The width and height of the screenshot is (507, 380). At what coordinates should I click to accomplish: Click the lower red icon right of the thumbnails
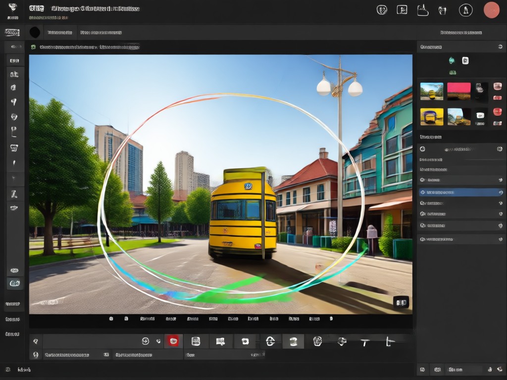[x=497, y=112]
